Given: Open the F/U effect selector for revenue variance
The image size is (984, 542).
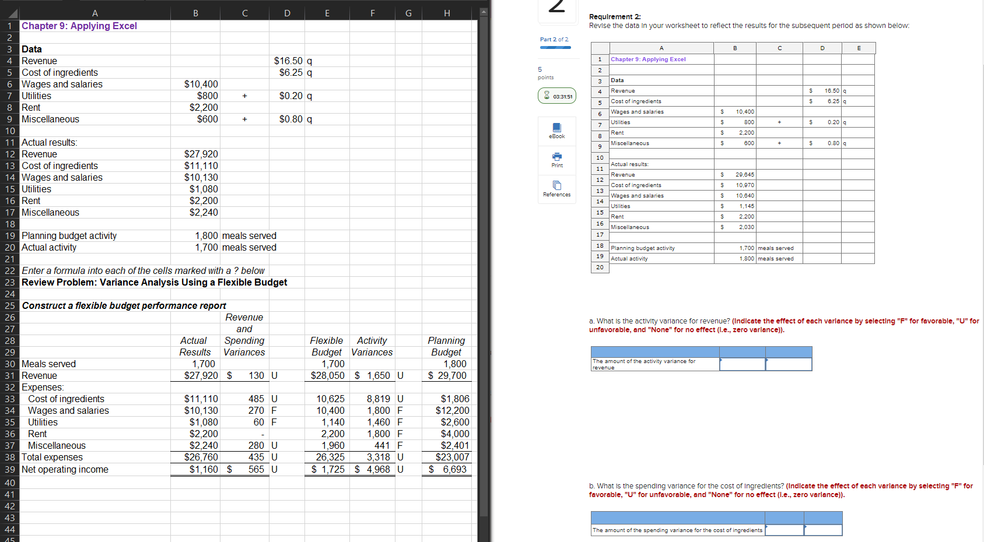Looking at the screenshot, I should click(x=789, y=363).
